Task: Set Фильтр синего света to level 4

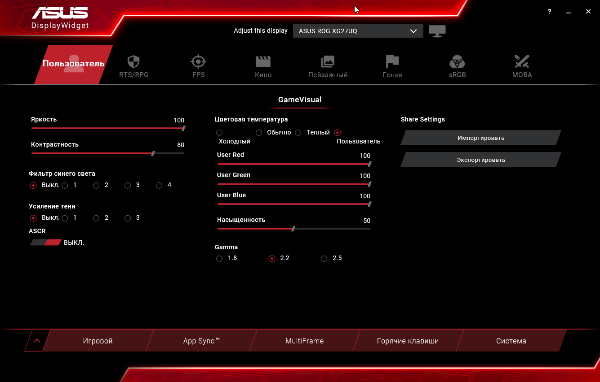Action: coord(159,185)
